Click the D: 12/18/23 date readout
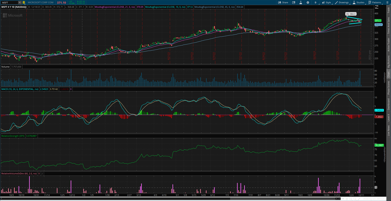Screen dimensions: 391x201 point(34,7)
